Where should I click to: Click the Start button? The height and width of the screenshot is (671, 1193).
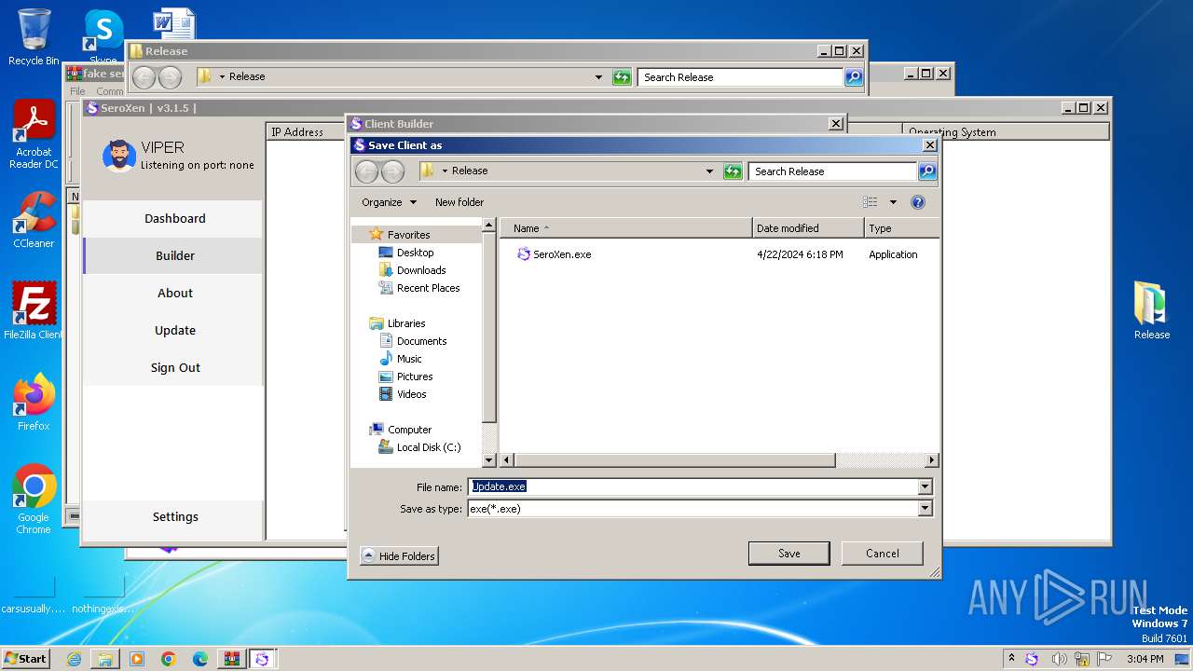pos(25,658)
